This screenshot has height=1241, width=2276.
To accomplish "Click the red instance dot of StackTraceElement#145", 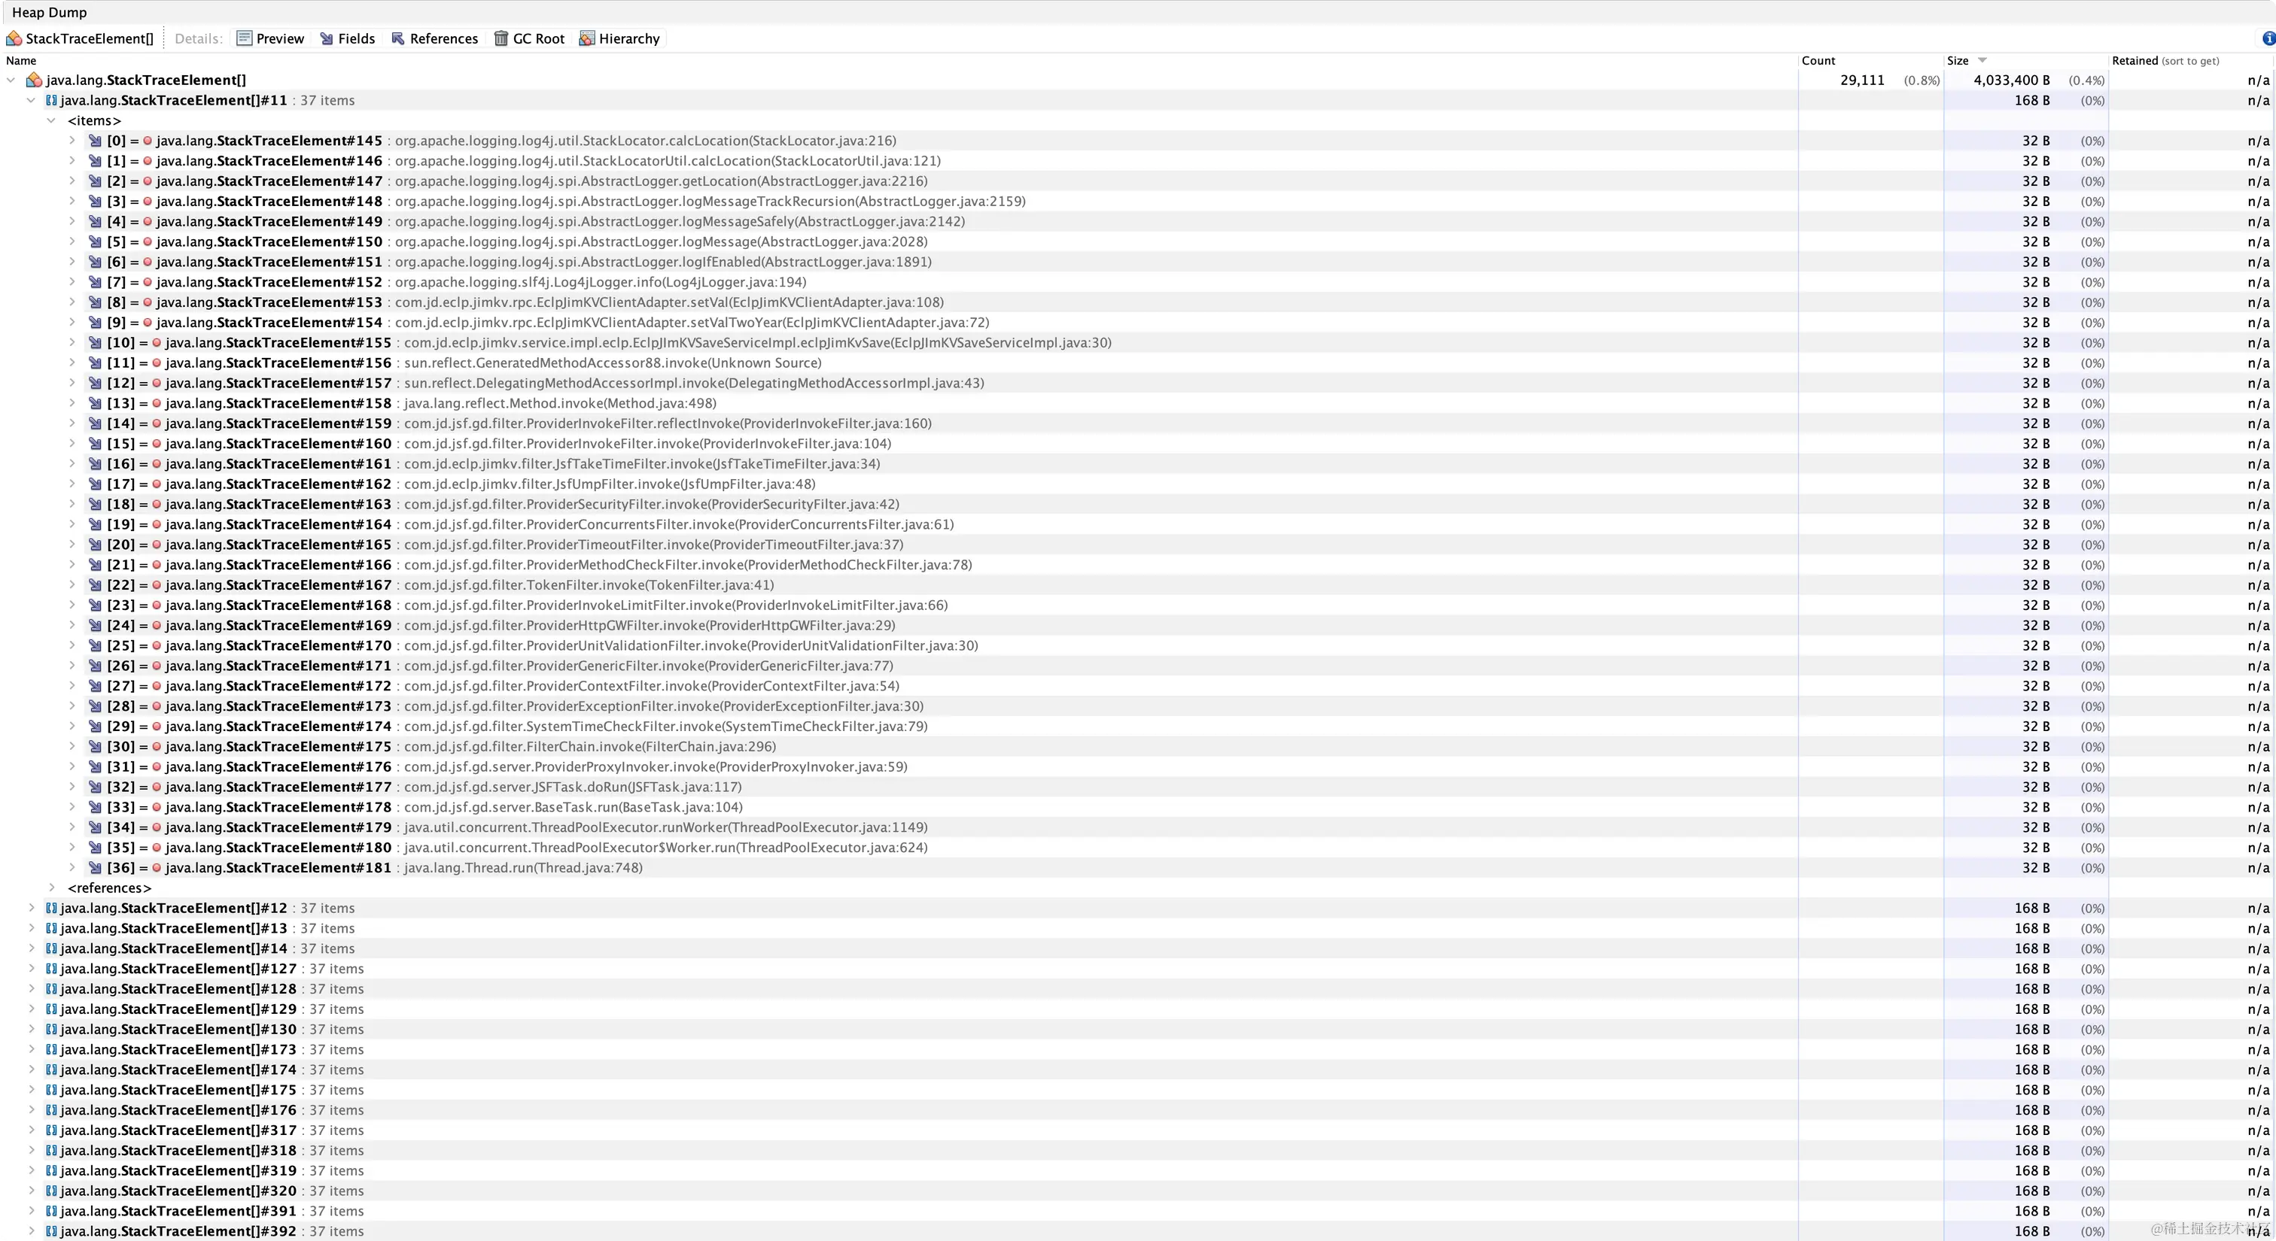I will [148, 141].
